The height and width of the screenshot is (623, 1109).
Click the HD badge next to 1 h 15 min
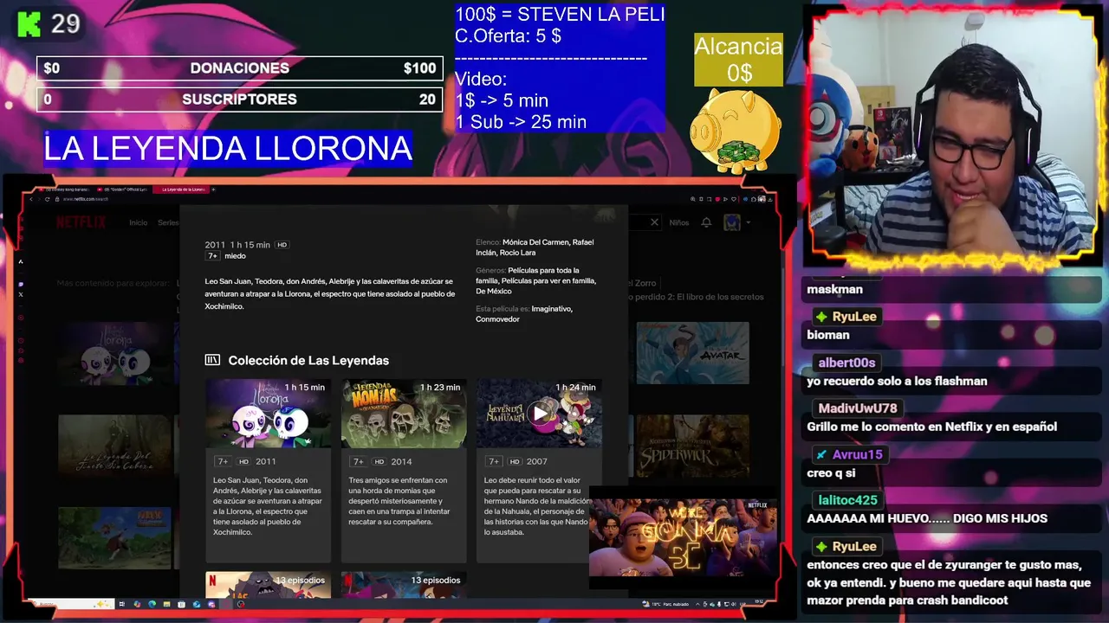tap(282, 245)
